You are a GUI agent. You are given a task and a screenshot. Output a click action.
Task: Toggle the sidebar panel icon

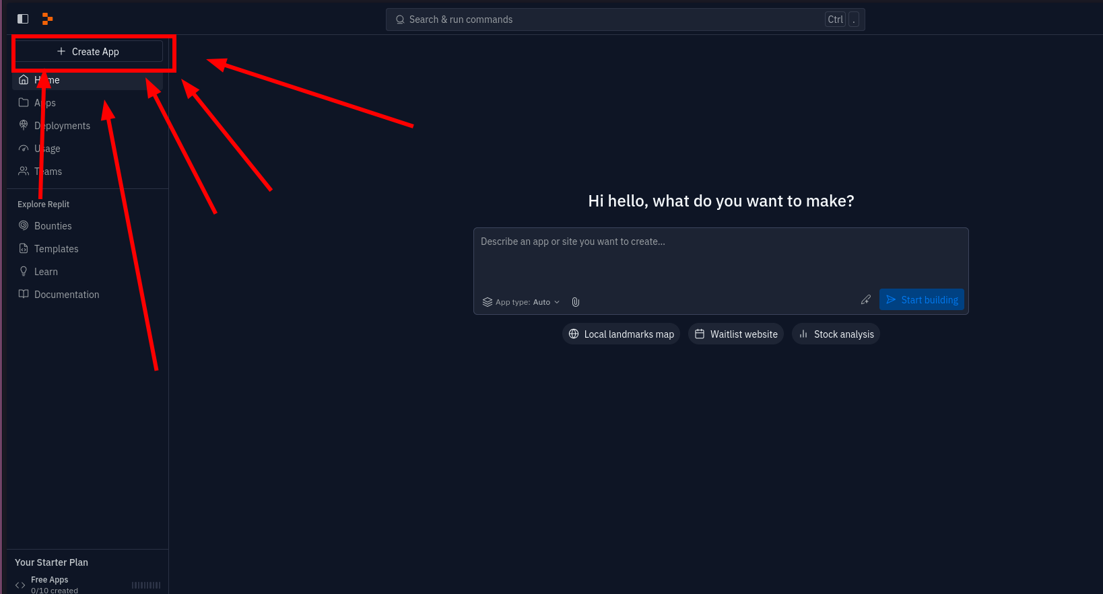(x=23, y=19)
